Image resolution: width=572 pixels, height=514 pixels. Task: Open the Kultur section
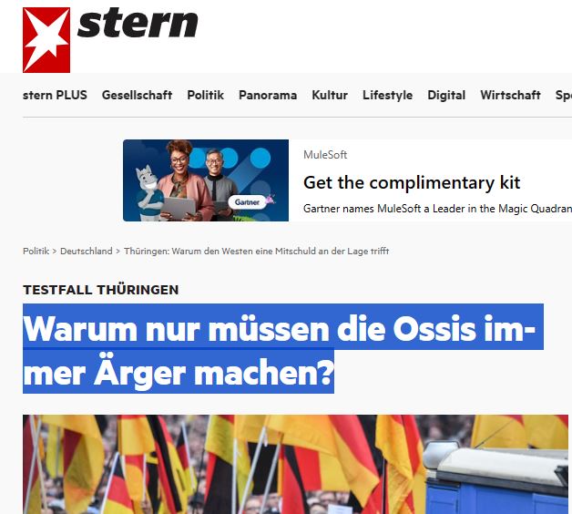coord(330,96)
